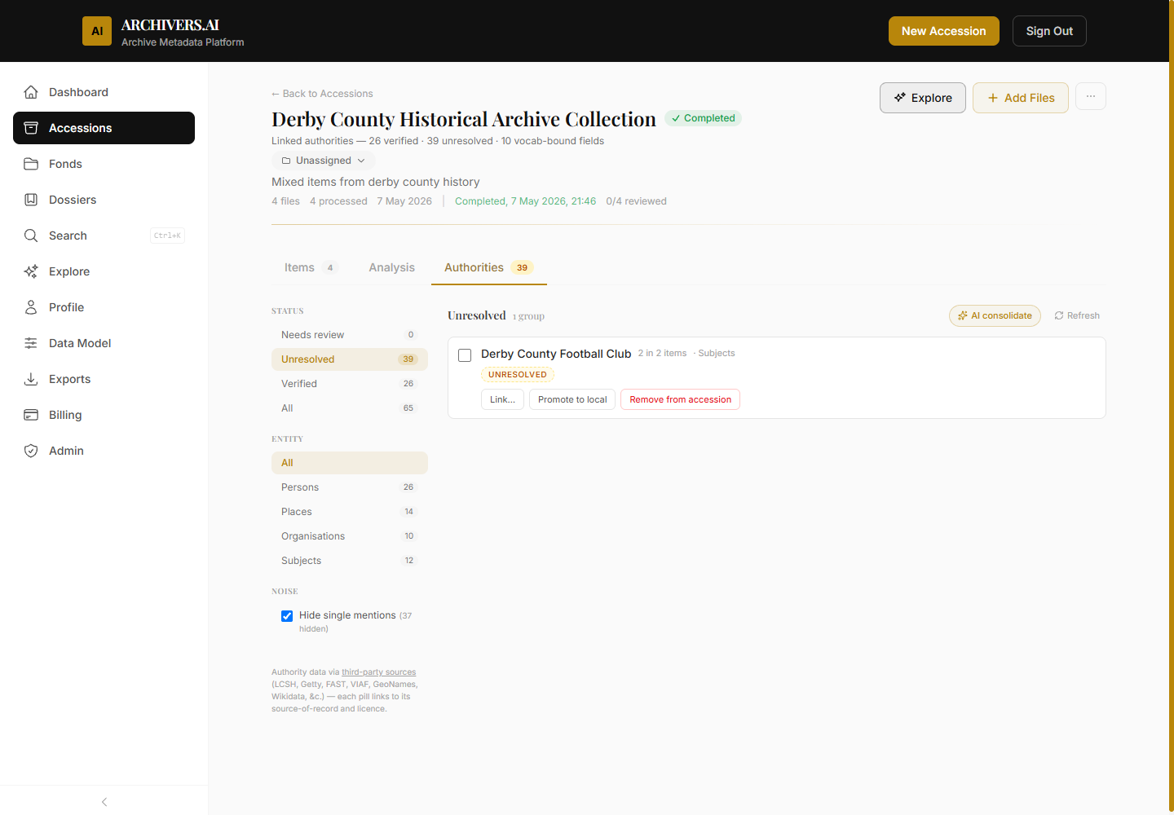Click the Completed status badge
Image resolution: width=1174 pixels, height=815 pixels.
click(703, 118)
